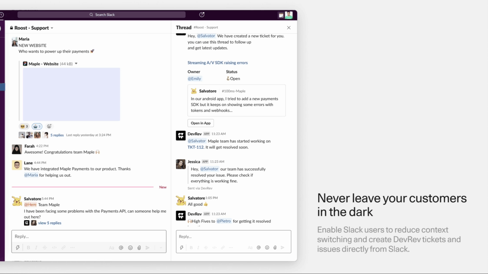This screenshot has width=488, height=274.
Task: Open history clock icon in top bar
Action: 2,15
